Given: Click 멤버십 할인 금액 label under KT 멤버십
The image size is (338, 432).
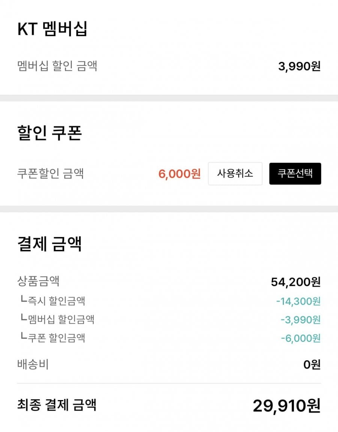Looking at the screenshot, I should (x=57, y=66).
